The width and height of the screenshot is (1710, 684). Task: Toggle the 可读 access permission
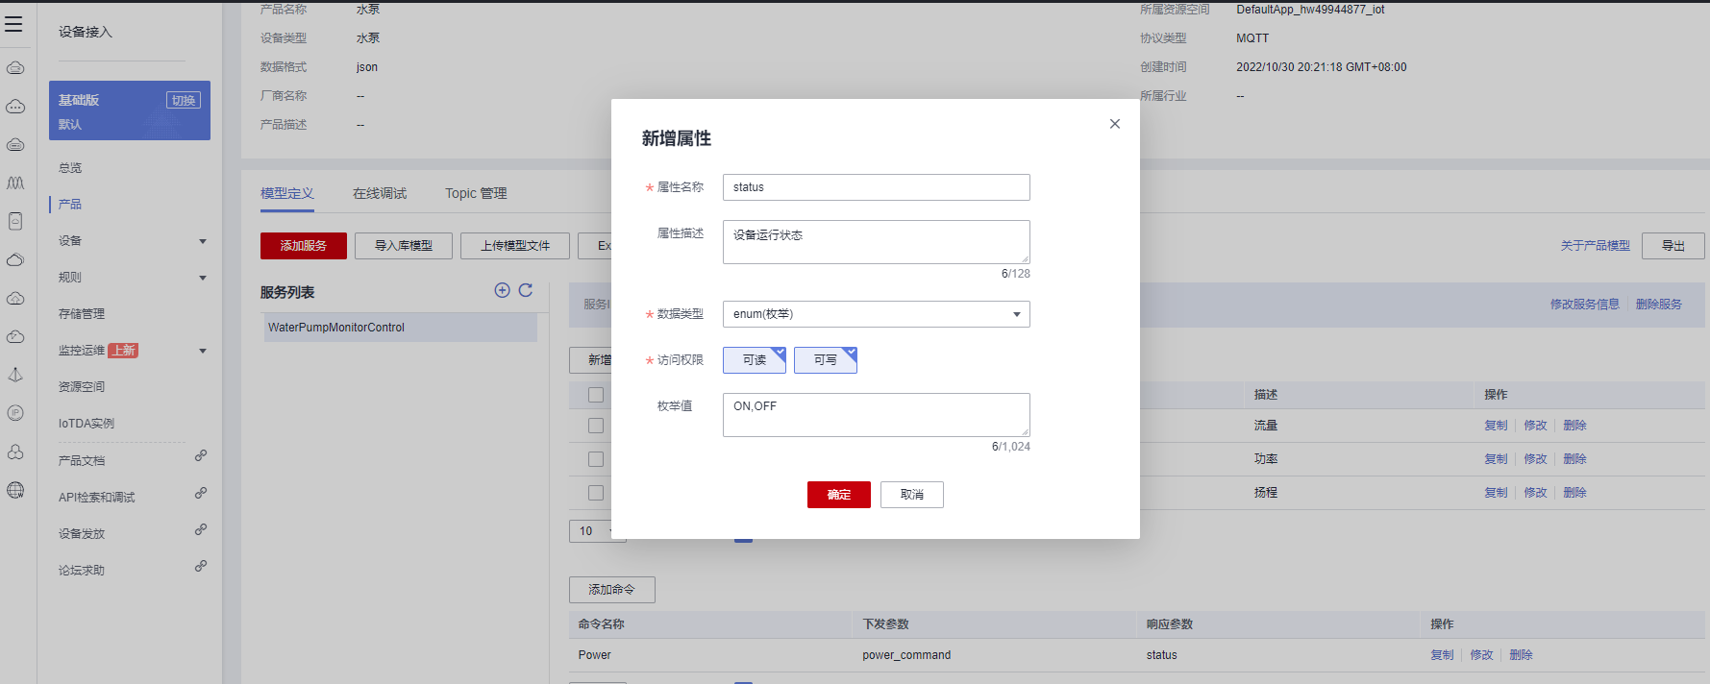[755, 360]
